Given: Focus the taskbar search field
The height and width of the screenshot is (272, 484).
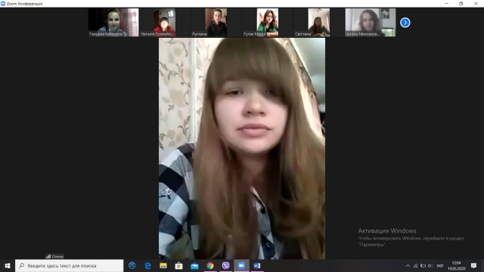Looking at the screenshot, I should tap(69, 265).
